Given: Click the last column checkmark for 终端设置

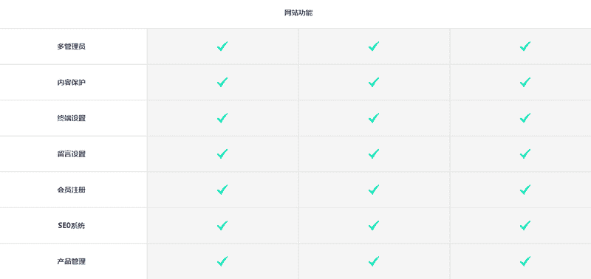Looking at the screenshot, I should click(x=525, y=118).
